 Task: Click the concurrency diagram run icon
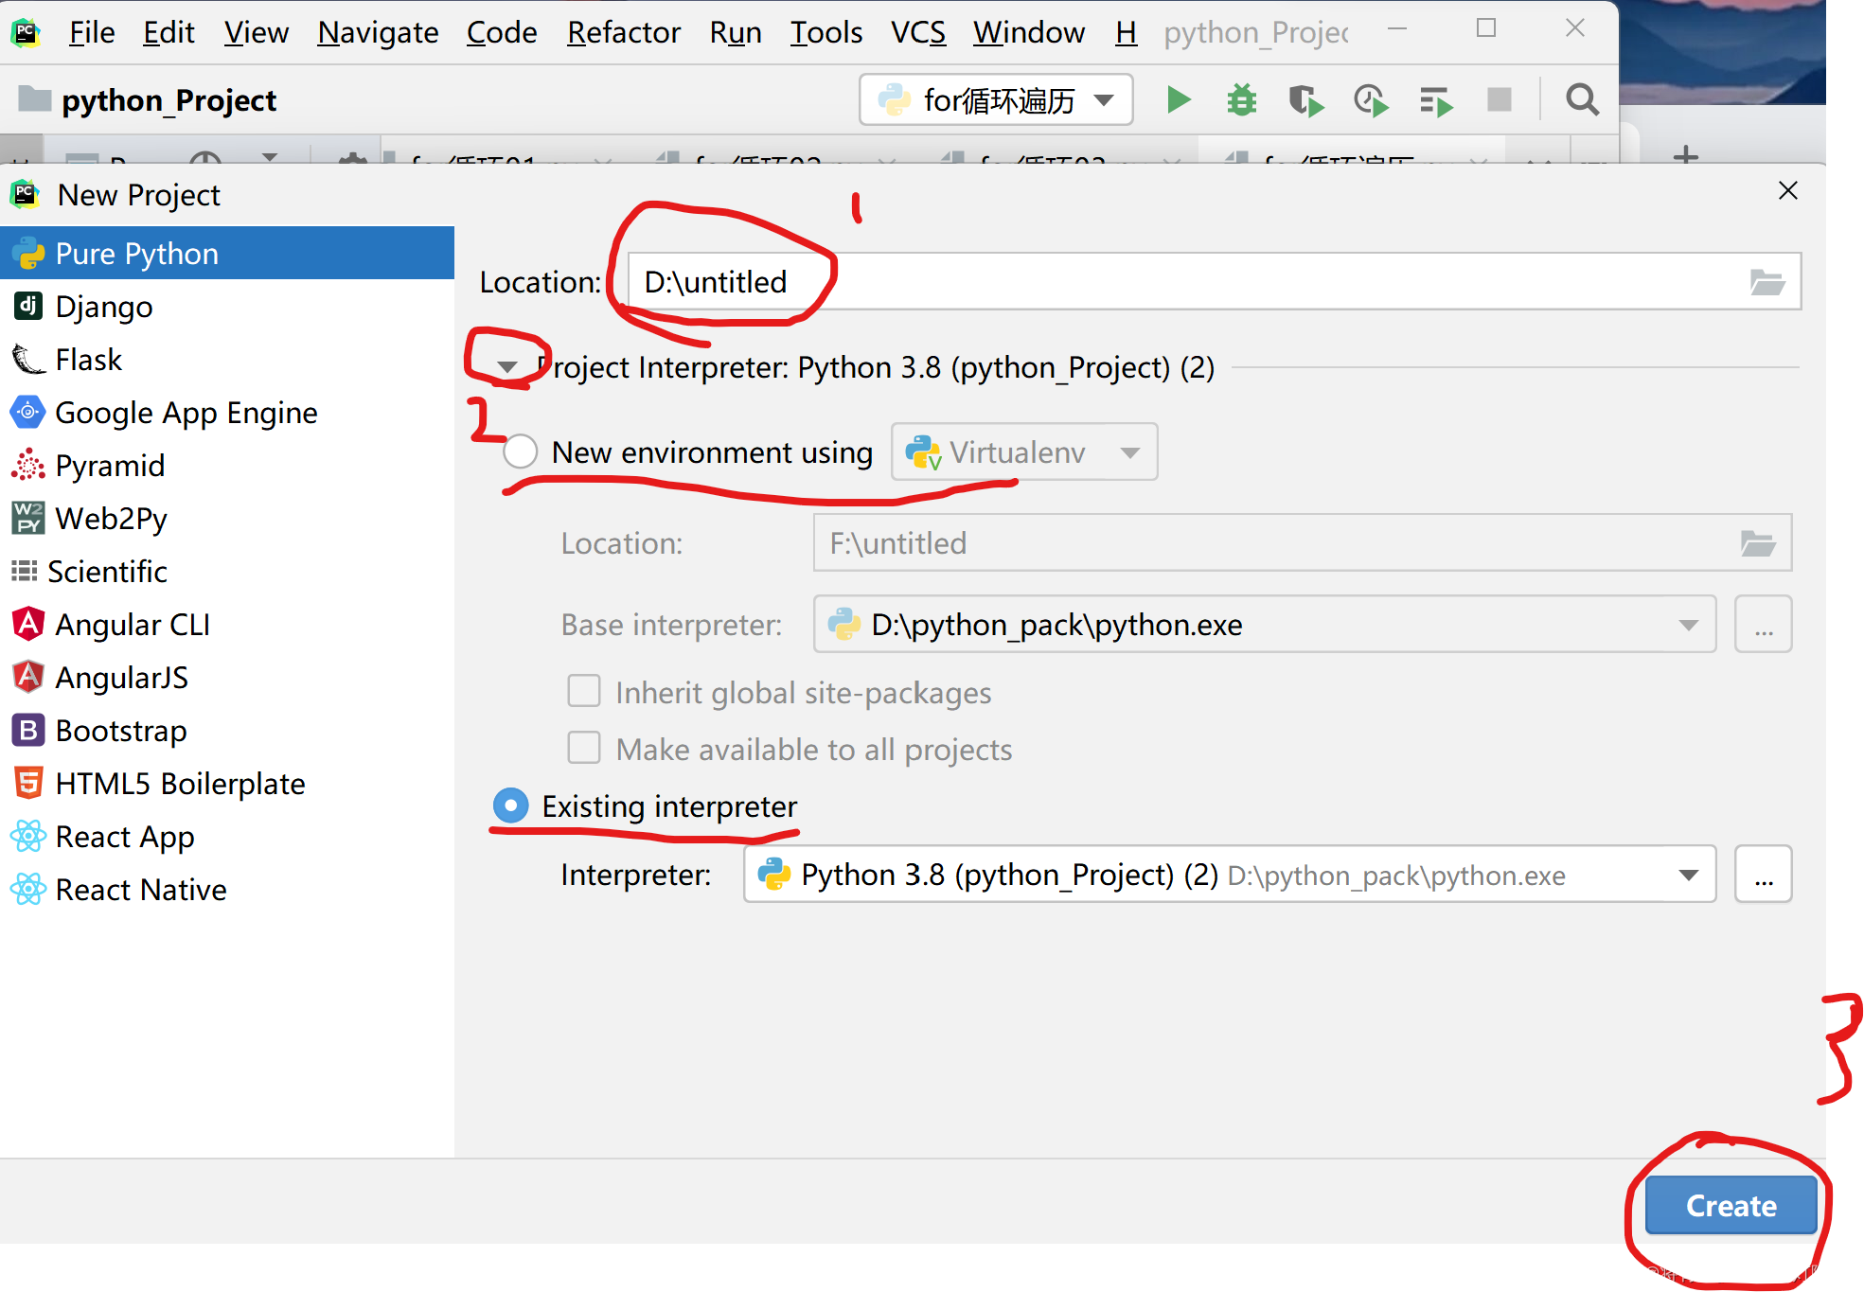1436,100
